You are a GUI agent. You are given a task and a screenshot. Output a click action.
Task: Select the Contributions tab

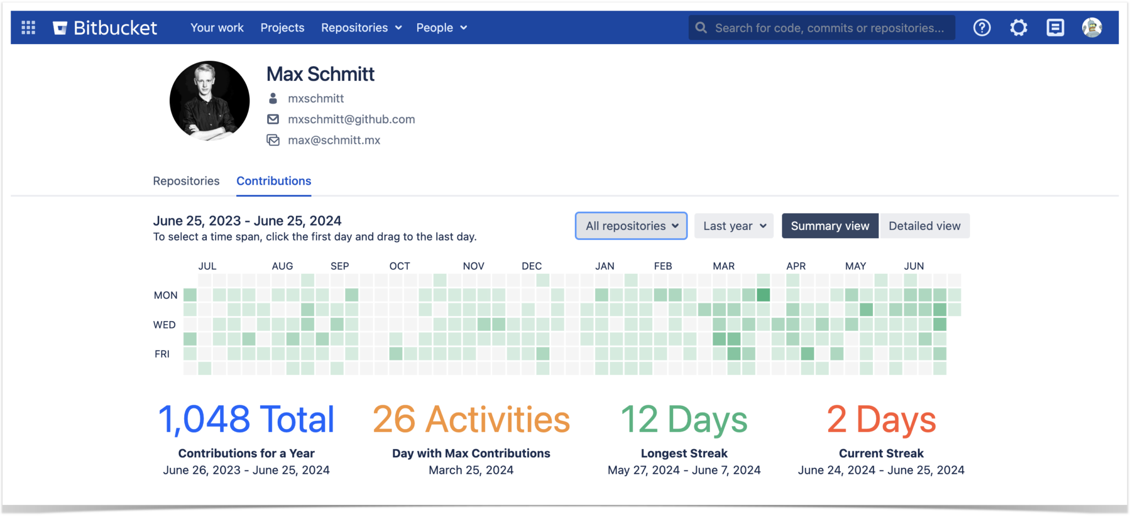[274, 181]
